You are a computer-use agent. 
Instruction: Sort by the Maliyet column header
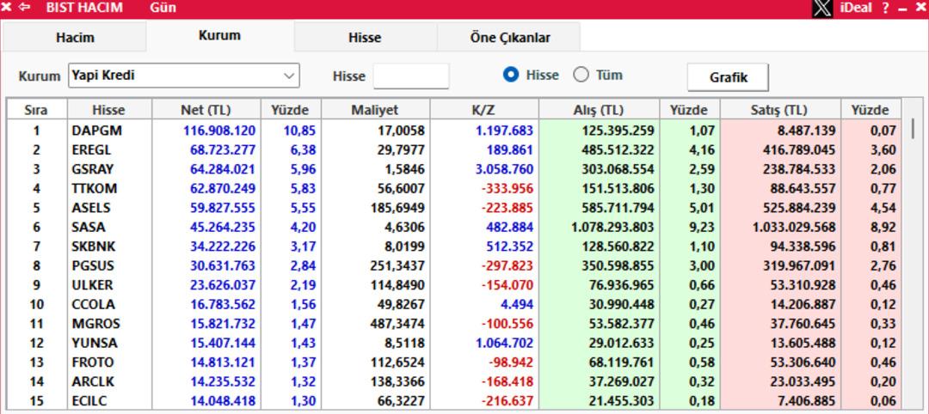[376, 110]
